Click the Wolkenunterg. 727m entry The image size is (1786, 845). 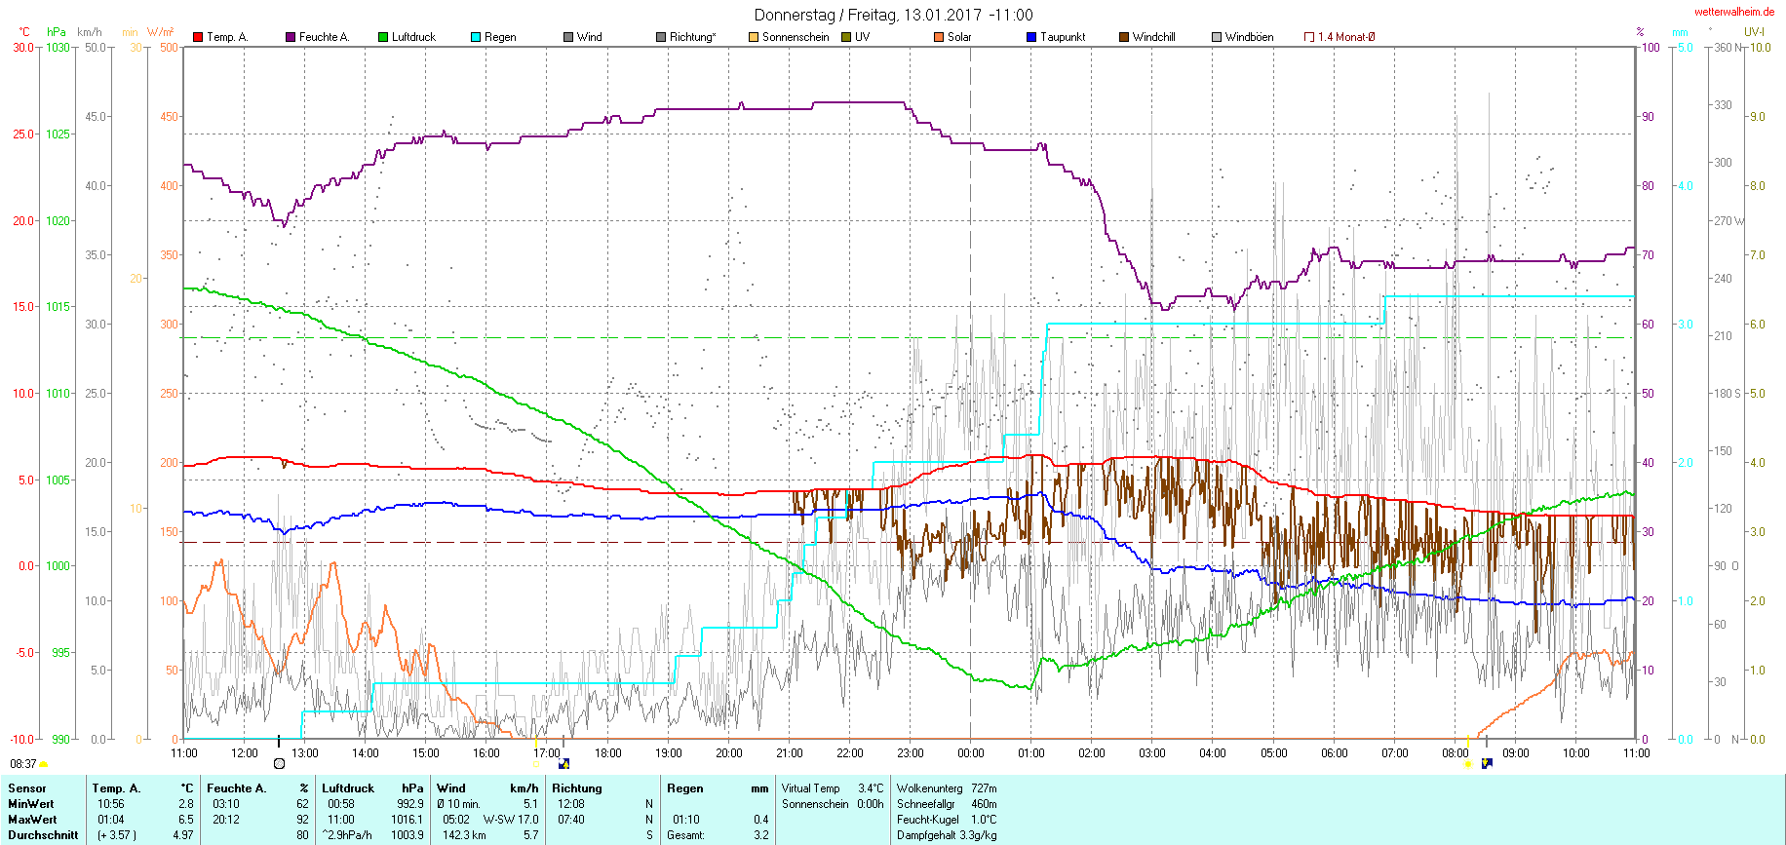[947, 788]
